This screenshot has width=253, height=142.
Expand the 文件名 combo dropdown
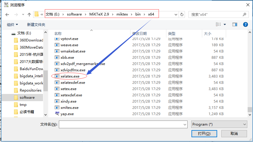tap(185, 124)
